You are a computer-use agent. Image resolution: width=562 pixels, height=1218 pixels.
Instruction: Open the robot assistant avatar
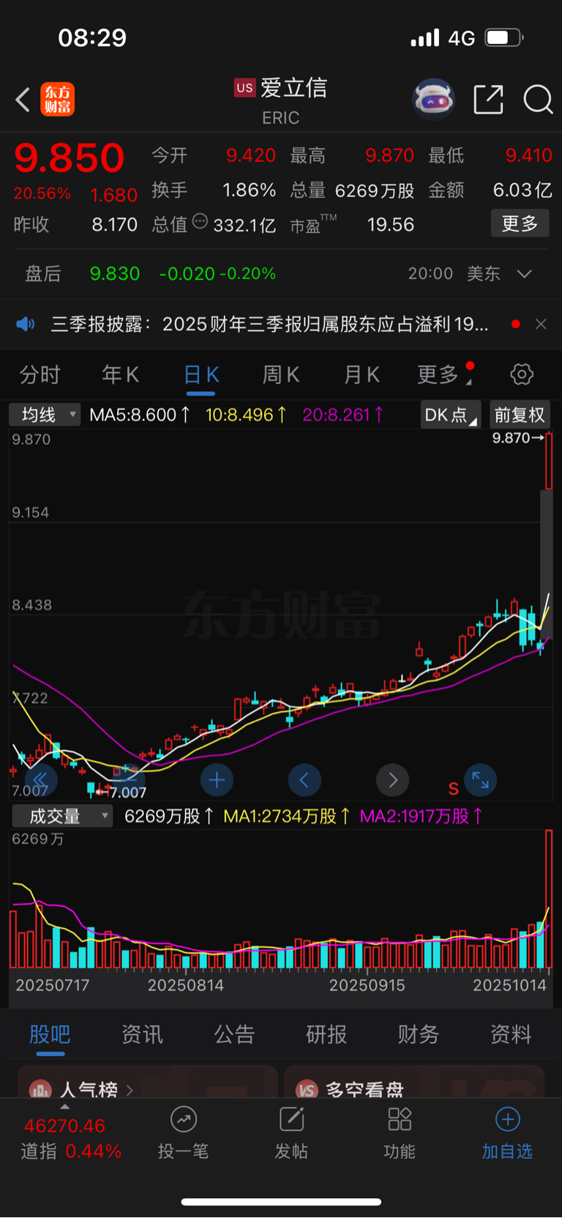pyautogui.click(x=434, y=99)
